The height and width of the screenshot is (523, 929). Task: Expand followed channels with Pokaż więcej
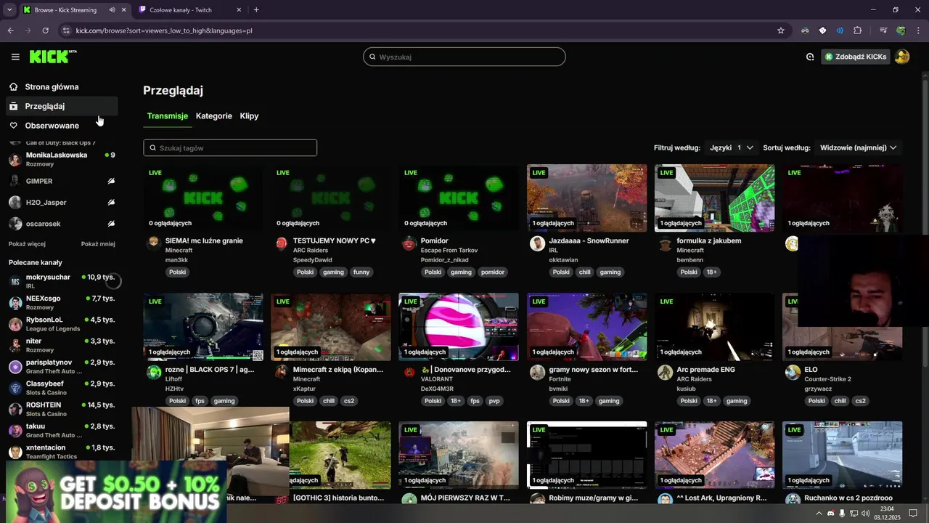(x=27, y=244)
